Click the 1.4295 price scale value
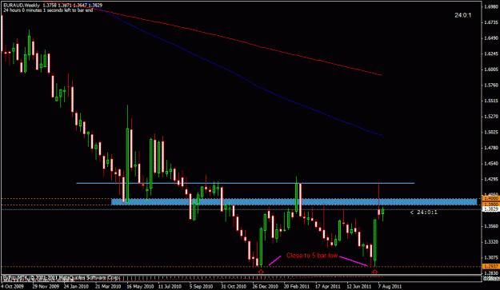Viewport: 500px width, 290px height. [491, 179]
